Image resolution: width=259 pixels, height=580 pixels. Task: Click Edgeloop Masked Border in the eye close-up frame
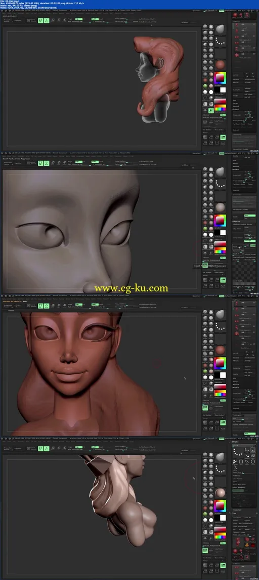point(244,224)
